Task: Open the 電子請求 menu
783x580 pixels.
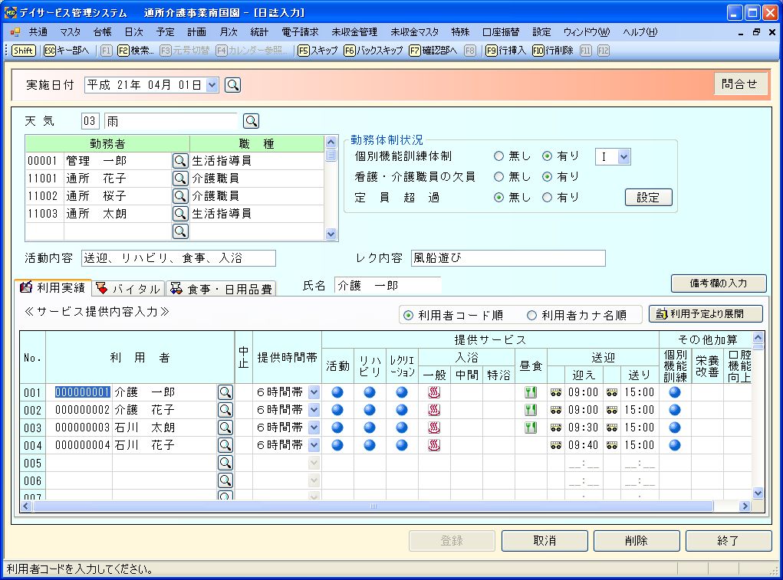Action: click(x=300, y=32)
